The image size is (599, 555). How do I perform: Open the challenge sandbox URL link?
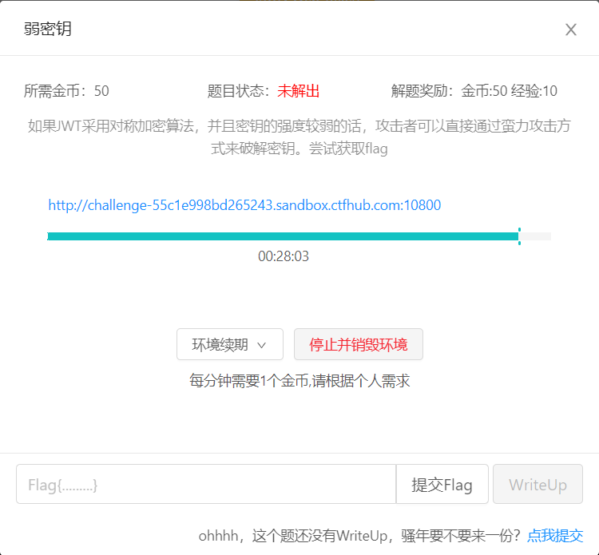tap(244, 205)
